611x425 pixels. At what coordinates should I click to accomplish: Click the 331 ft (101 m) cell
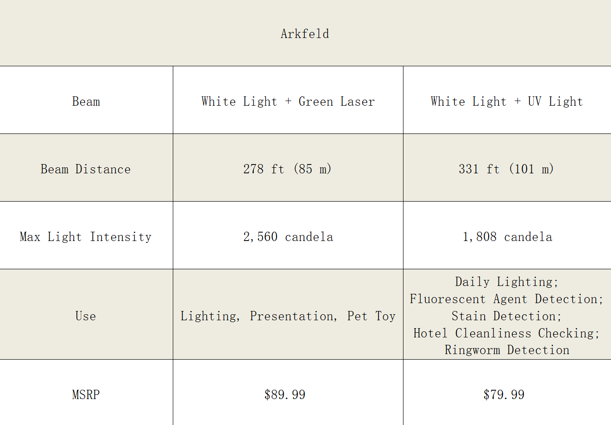tap(507, 169)
